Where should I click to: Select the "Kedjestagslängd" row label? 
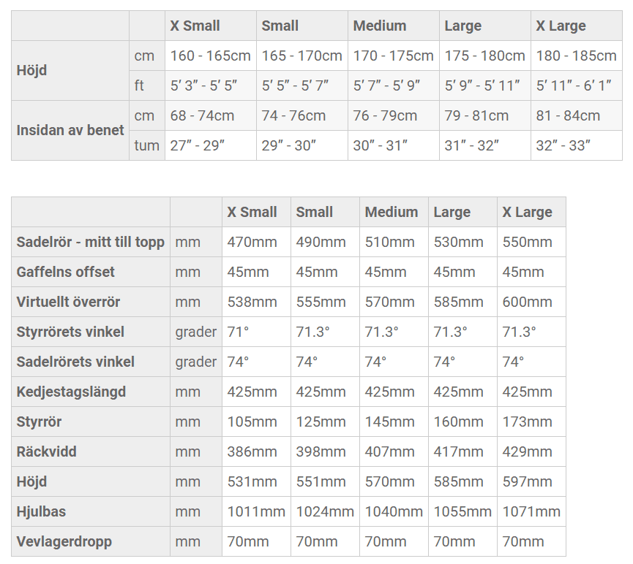click(x=71, y=392)
